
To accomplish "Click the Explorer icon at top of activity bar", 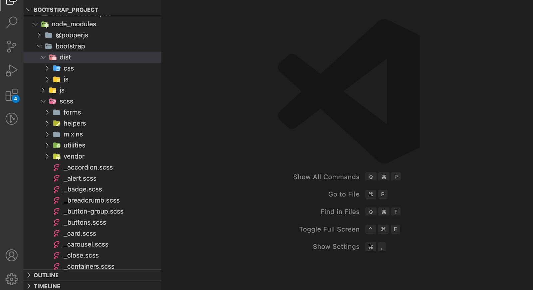I will point(12,3).
